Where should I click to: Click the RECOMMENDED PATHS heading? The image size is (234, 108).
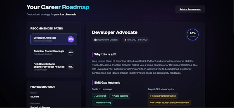coord(47,29)
